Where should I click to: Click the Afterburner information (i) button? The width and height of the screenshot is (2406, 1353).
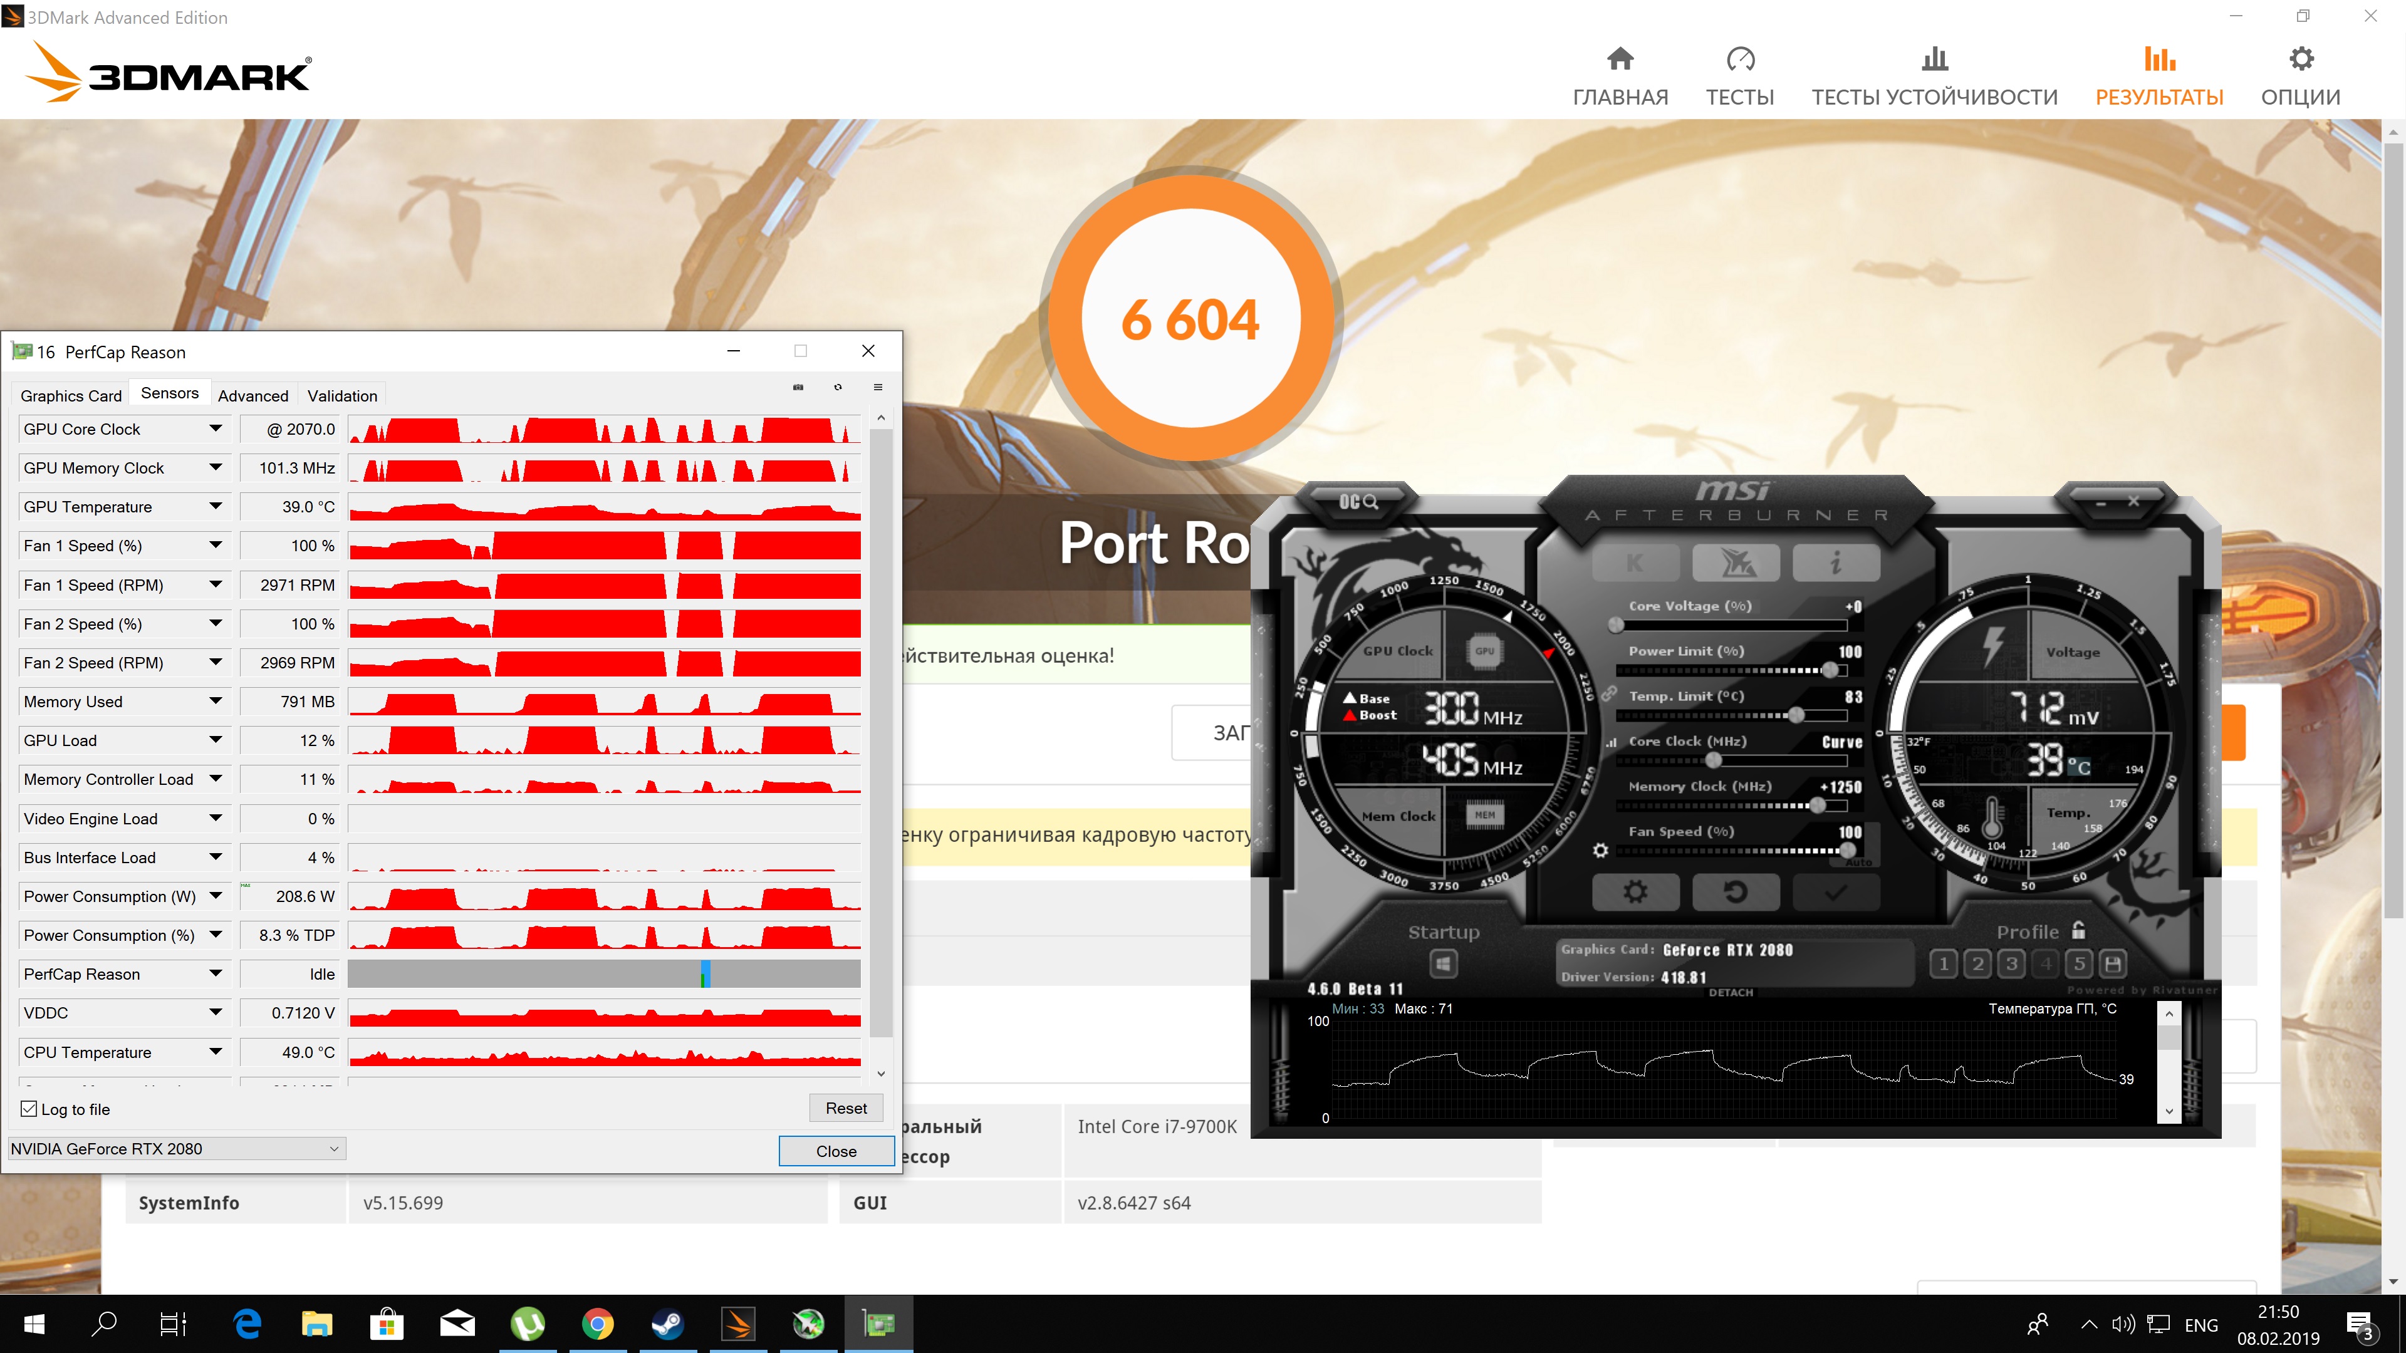[1835, 563]
